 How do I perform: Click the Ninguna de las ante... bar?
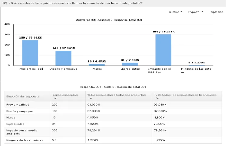click(197, 65)
